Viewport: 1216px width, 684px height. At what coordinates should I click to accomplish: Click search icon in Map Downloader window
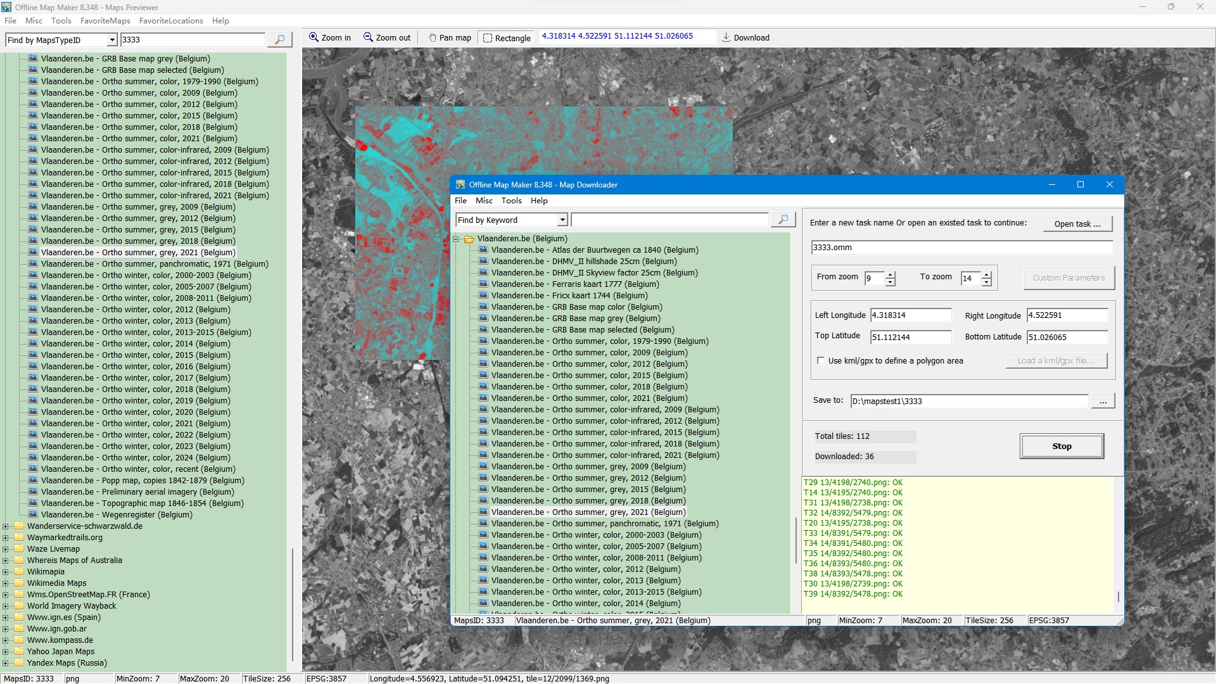coord(783,220)
